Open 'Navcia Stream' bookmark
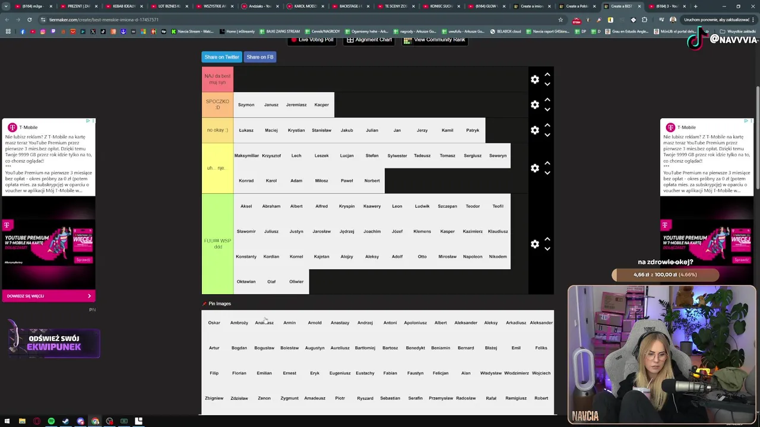Viewport: 760px width, 427px height. tap(192, 31)
